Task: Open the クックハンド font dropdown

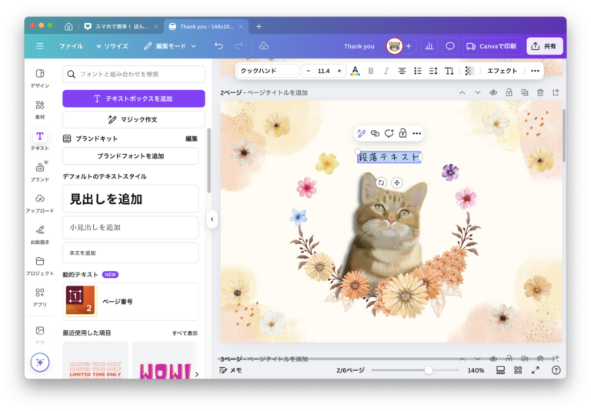Action: tap(267, 71)
